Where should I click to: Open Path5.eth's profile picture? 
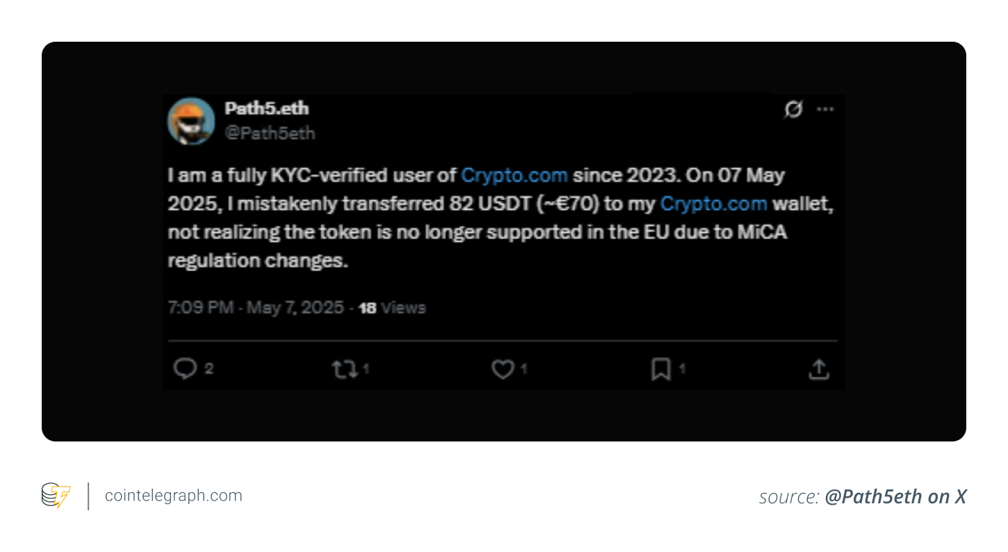(x=192, y=121)
